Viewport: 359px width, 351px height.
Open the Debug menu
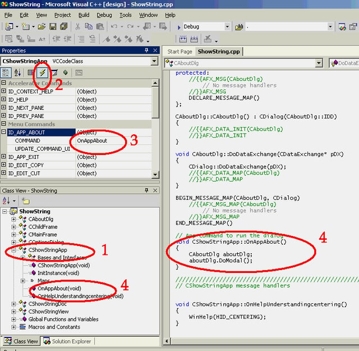[x=104, y=15]
